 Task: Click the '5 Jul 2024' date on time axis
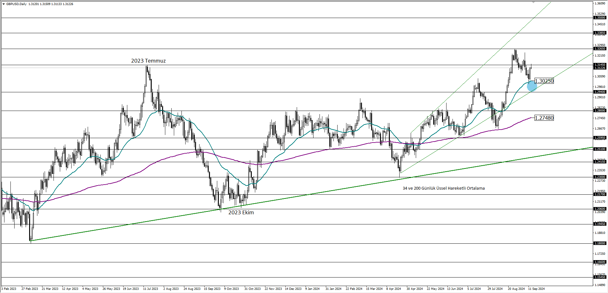(x=474, y=289)
